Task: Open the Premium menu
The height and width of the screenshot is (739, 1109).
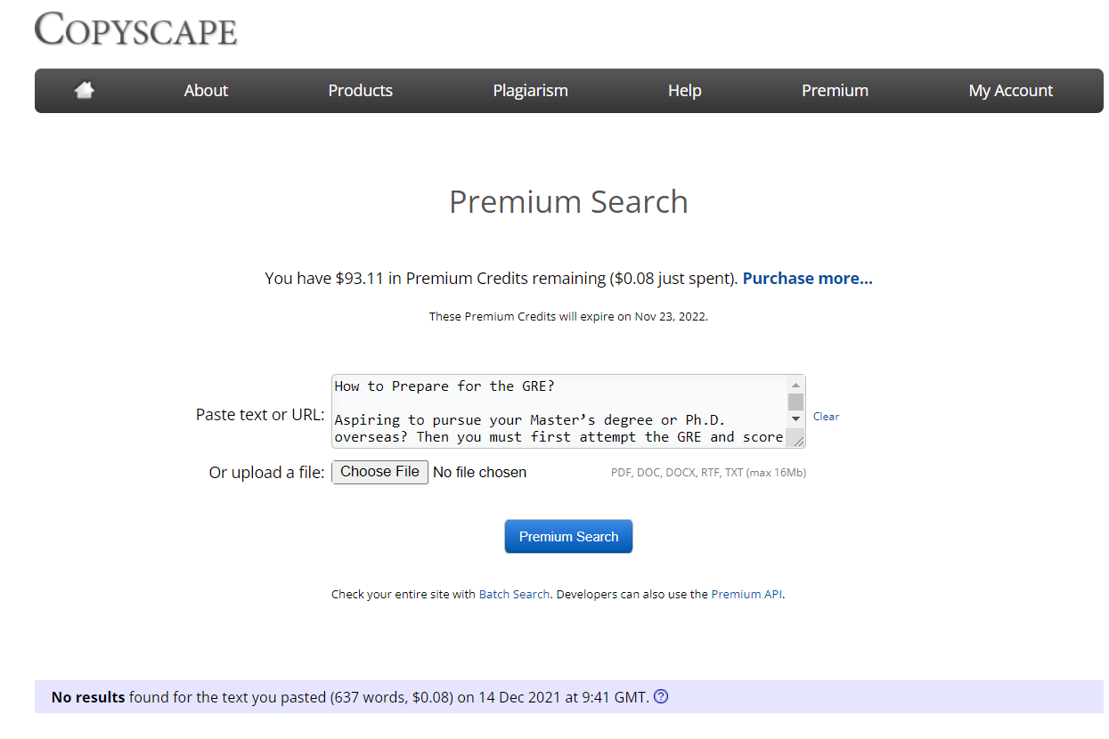Action: coord(835,90)
